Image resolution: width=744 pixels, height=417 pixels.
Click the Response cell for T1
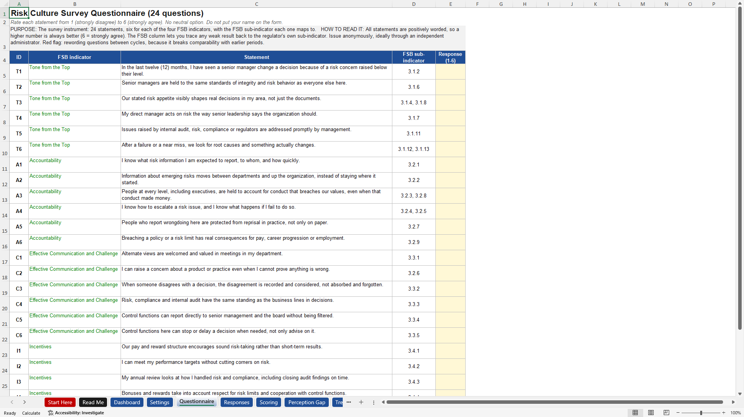pos(450,72)
